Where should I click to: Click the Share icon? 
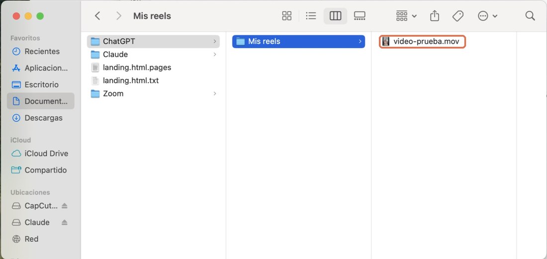coord(434,16)
